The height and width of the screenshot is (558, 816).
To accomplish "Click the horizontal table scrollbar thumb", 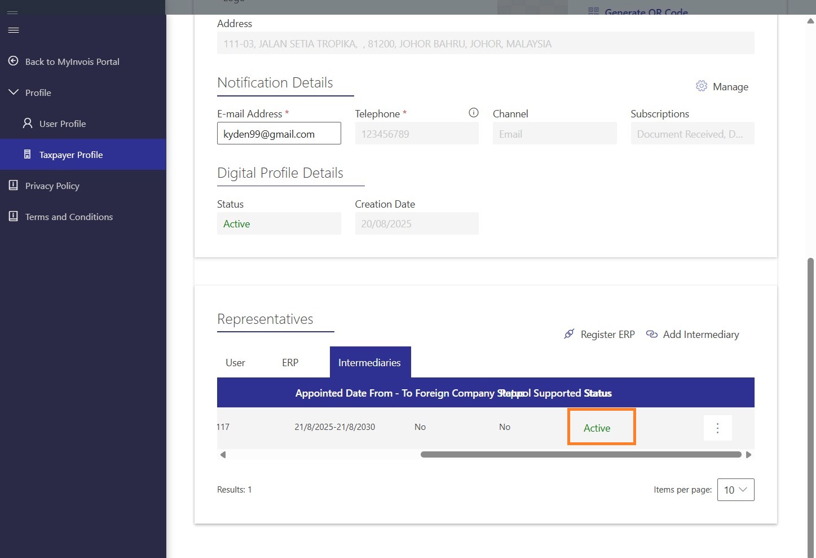I will [581, 455].
